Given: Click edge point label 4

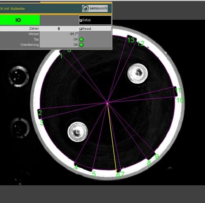Looking at the screenshot, I should [76, 168].
